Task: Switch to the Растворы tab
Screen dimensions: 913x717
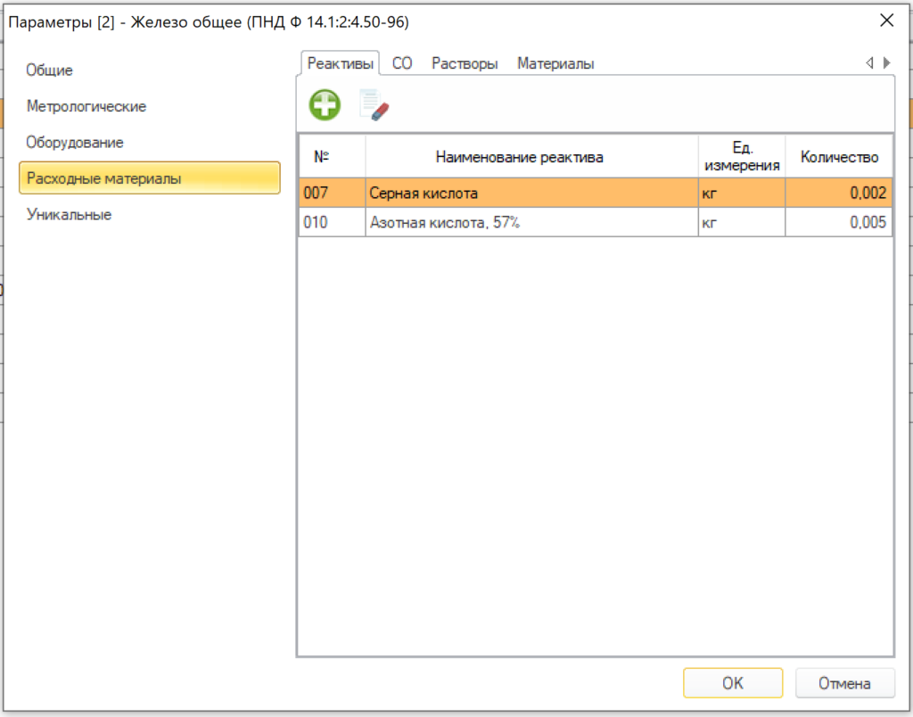Action: 465,63
